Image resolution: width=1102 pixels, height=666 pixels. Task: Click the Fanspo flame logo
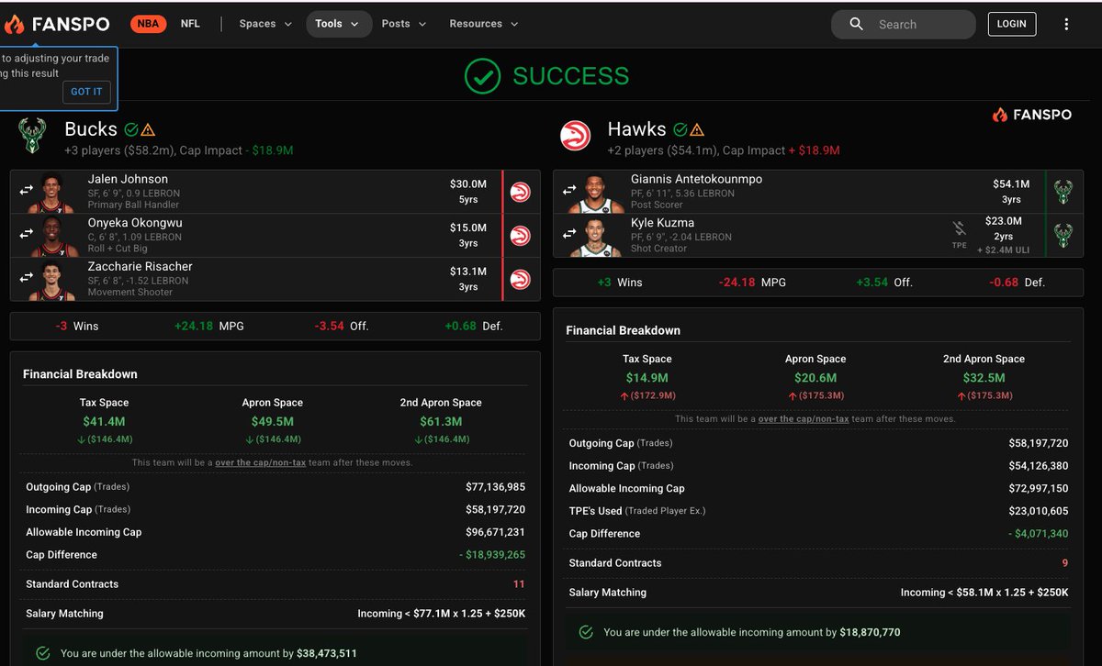[x=15, y=24]
